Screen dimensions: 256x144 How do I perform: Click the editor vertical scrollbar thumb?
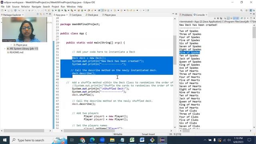[x=175, y=50]
